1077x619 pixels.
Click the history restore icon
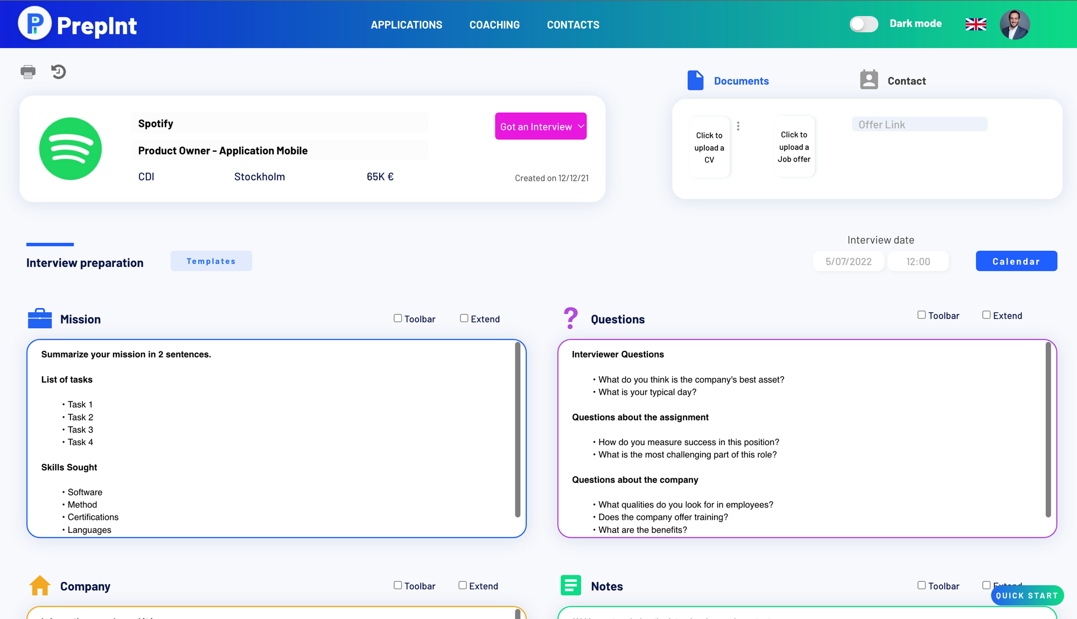click(58, 72)
